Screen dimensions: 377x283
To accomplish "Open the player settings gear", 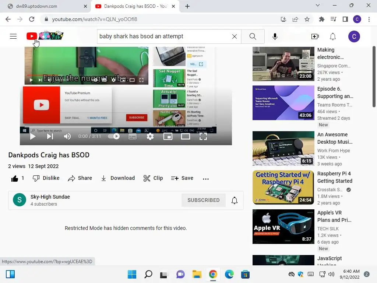I will coord(150,136).
